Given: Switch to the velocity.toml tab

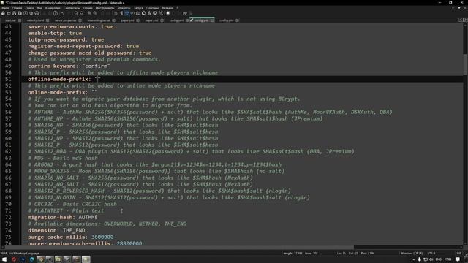Looking at the screenshot, I should (x=35, y=20).
